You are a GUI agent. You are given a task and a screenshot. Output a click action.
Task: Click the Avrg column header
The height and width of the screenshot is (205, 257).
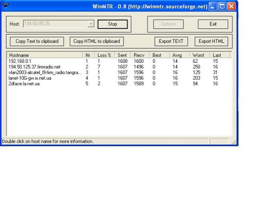[x=179, y=55]
